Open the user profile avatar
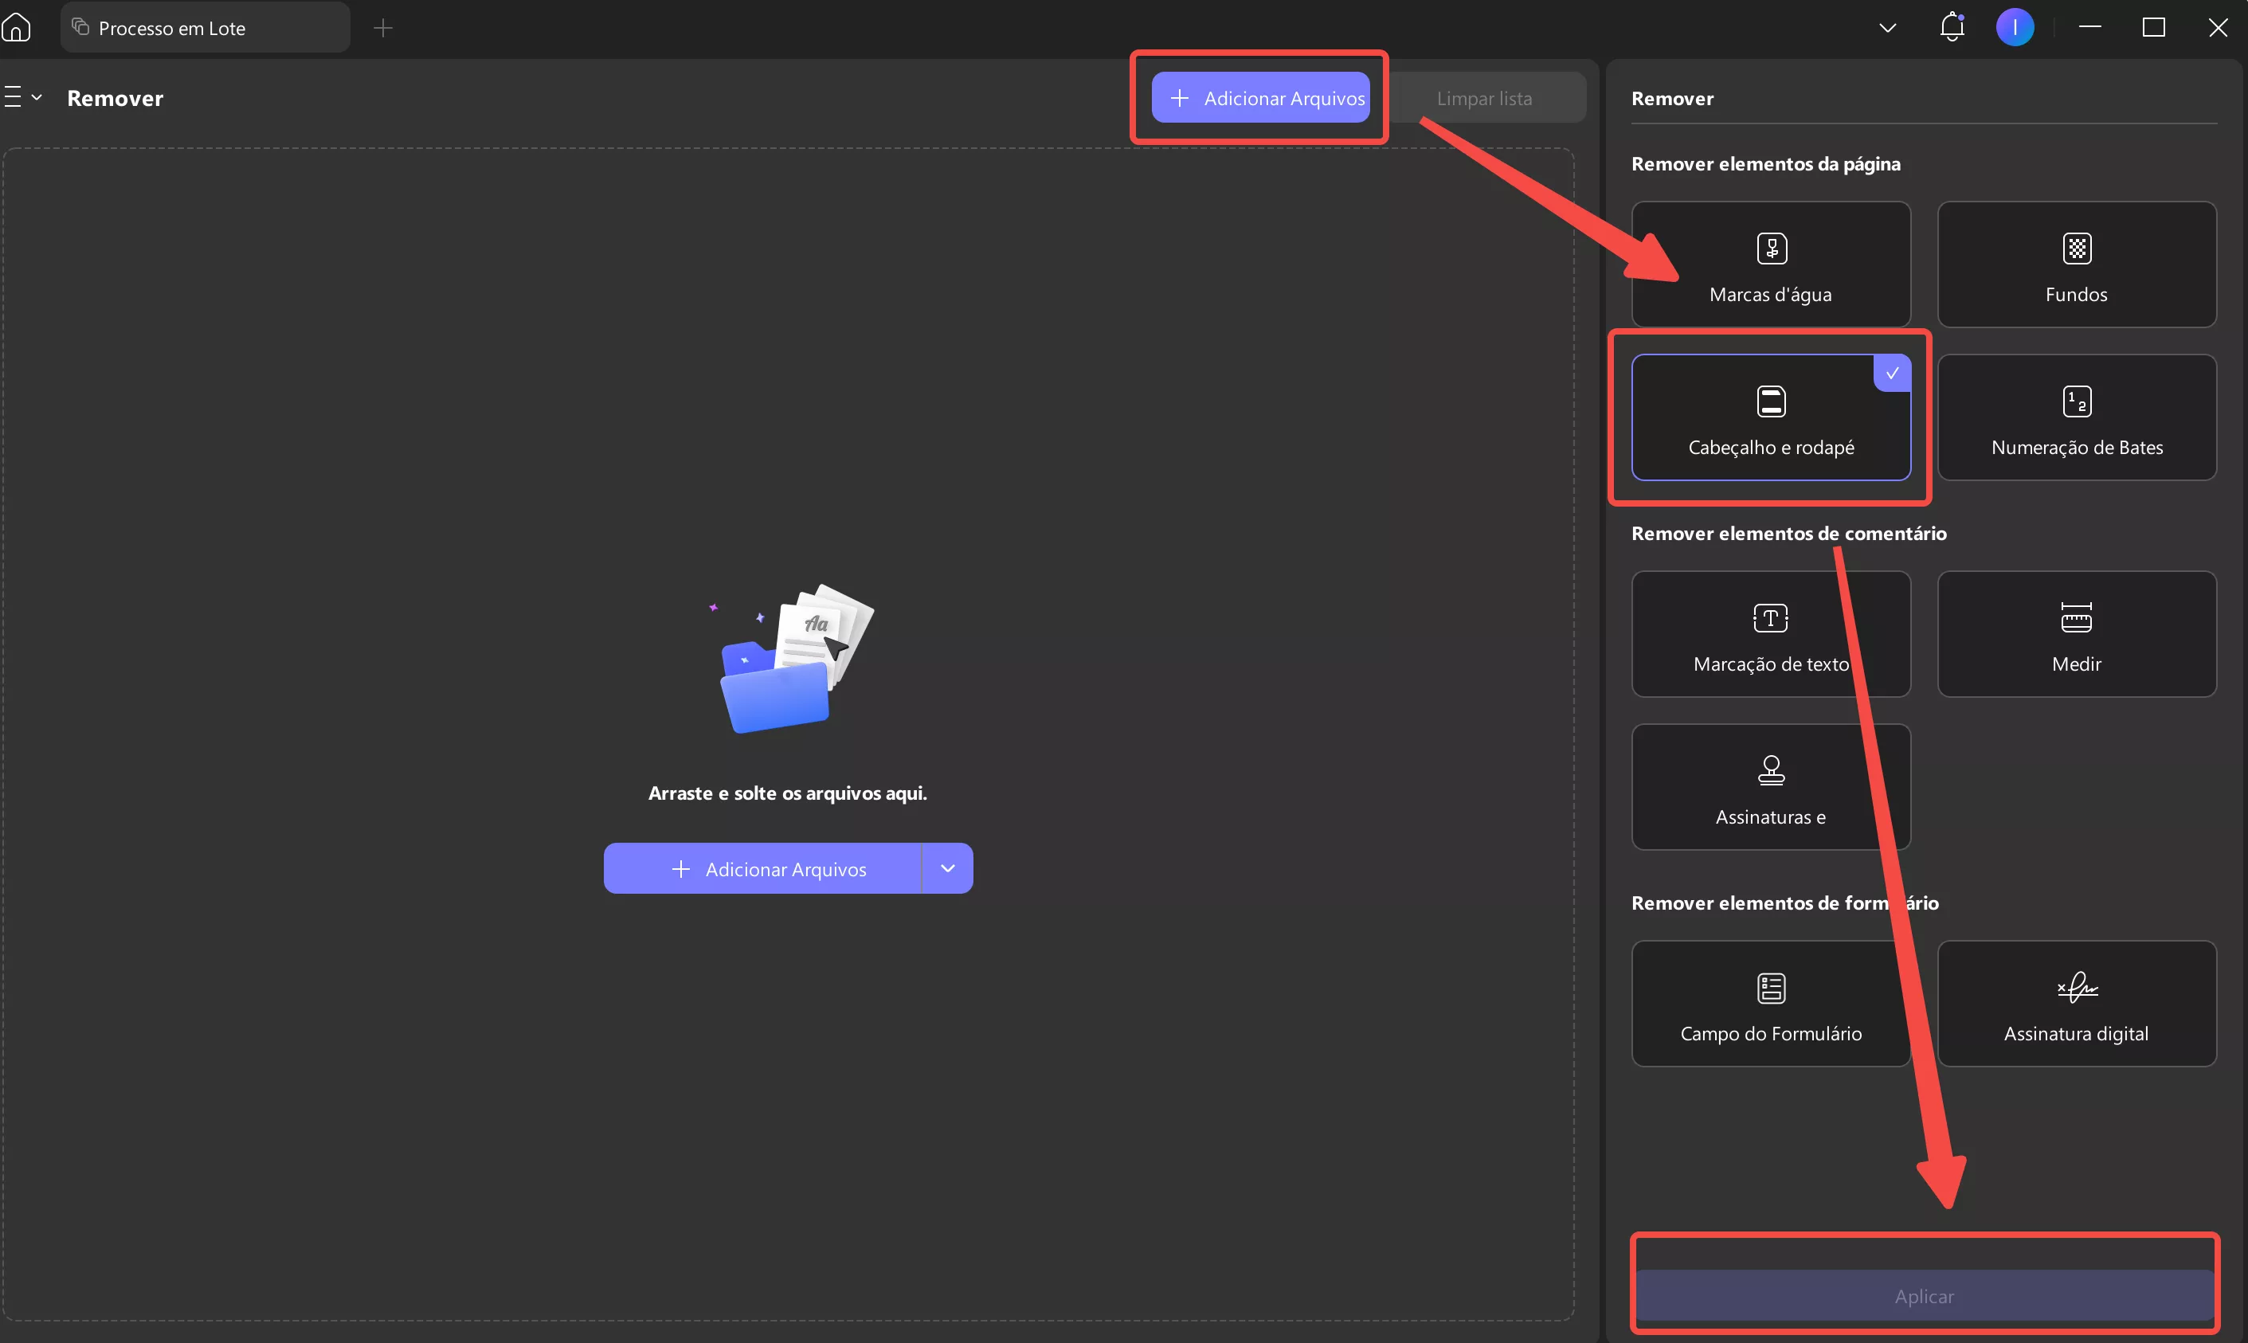2248x1343 pixels. [2015, 27]
